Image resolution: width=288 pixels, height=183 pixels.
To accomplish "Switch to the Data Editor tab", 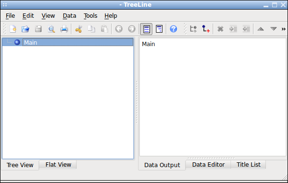I will (x=208, y=164).
